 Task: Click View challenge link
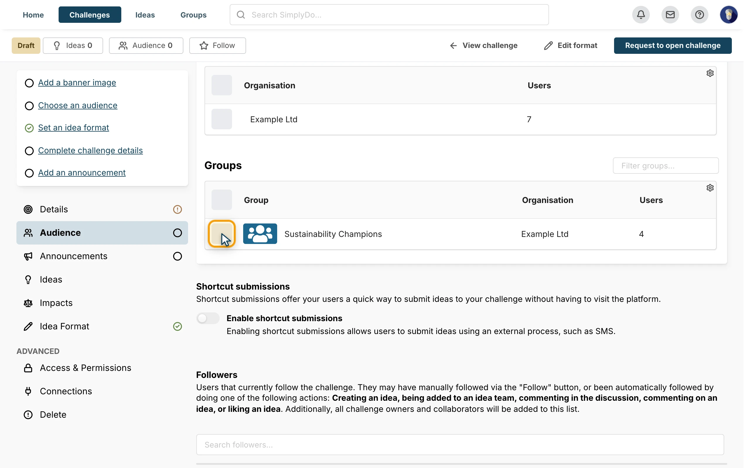coord(484,46)
